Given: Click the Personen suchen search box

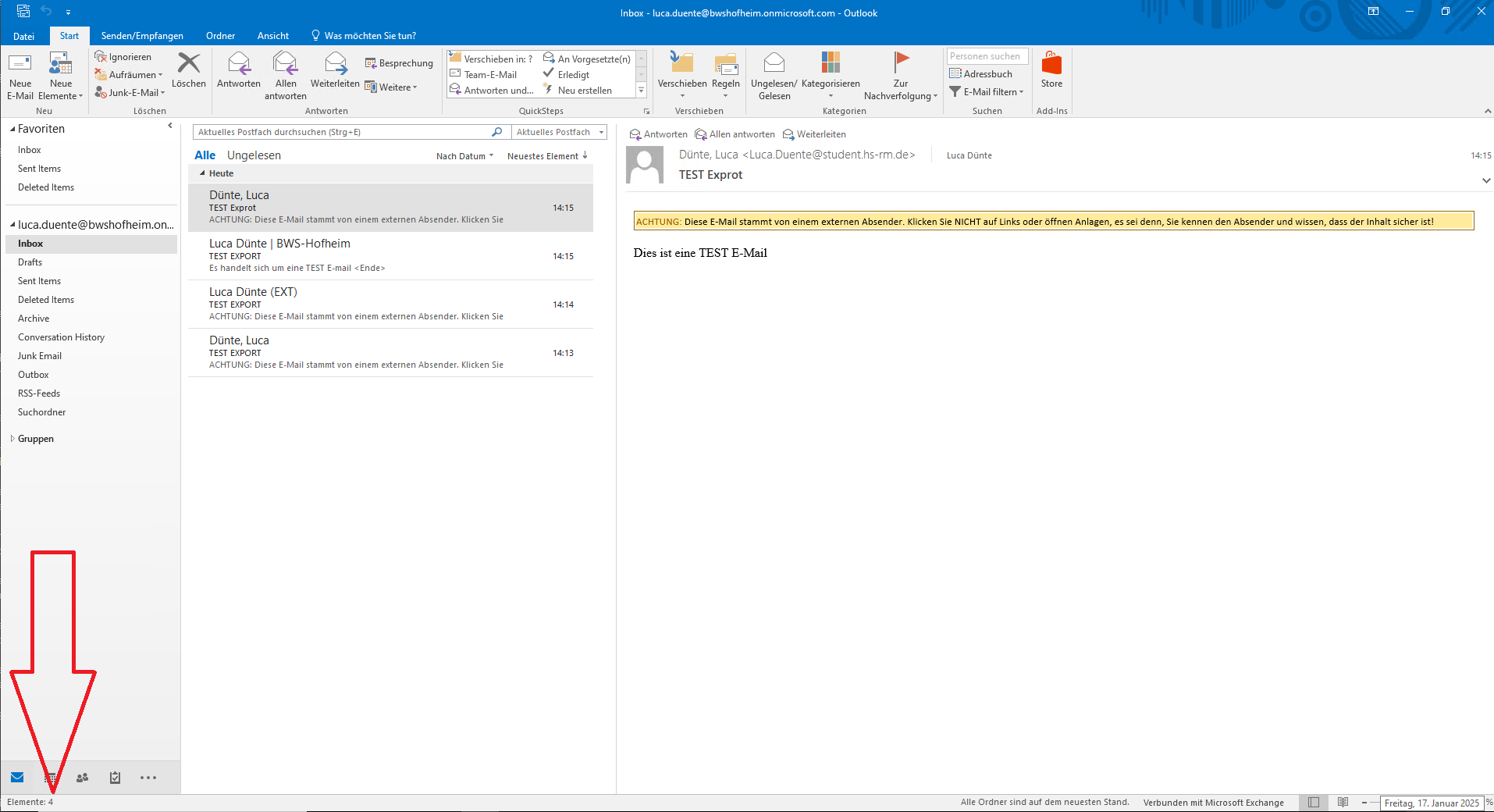Looking at the screenshot, I should (x=987, y=56).
